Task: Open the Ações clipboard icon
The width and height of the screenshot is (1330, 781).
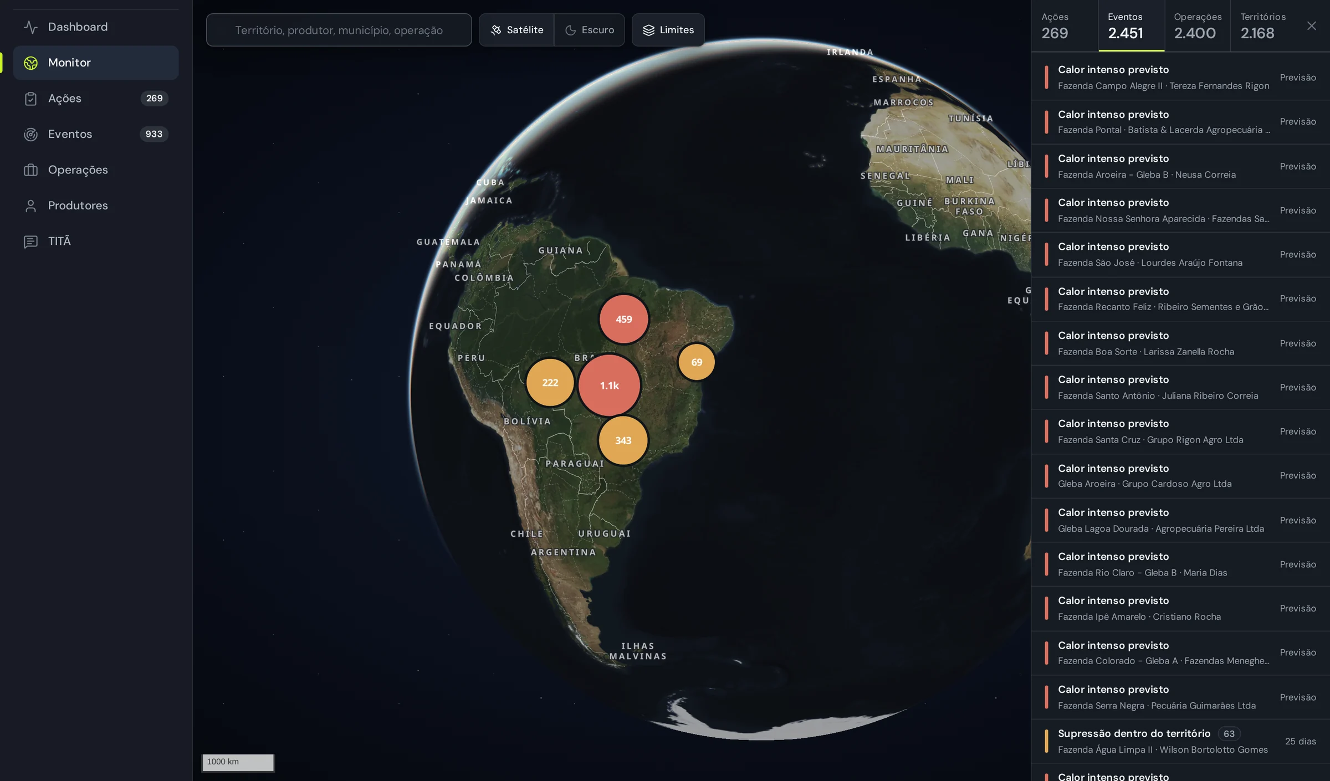Action: pos(31,99)
